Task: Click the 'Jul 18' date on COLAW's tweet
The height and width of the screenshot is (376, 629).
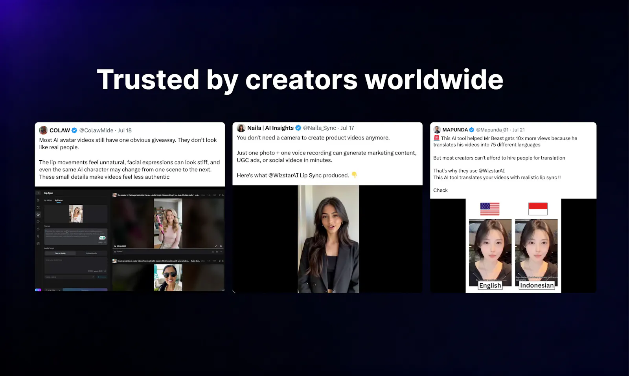Action: [x=125, y=130]
